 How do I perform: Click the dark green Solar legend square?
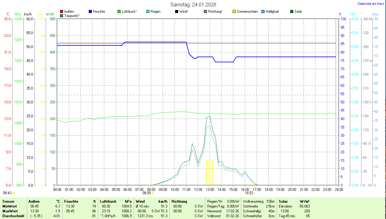(x=292, y=11)
